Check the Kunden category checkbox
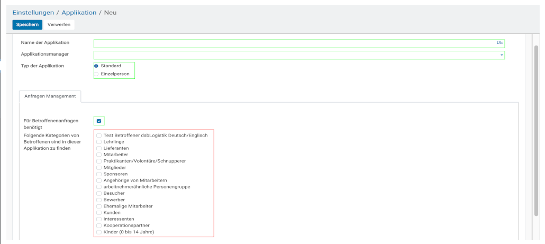Viewport: 545px width, 244px height. pyautogui.click(x=99, y=212)
